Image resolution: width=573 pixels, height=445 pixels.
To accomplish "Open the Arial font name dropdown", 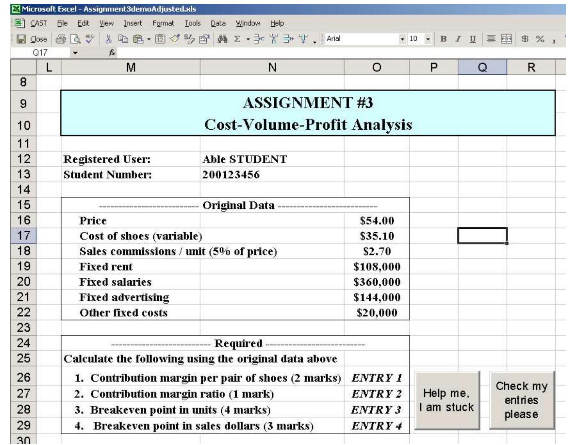I will [402, 39].
